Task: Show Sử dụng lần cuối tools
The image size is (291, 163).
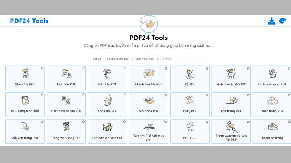Action: pos(118,59)
